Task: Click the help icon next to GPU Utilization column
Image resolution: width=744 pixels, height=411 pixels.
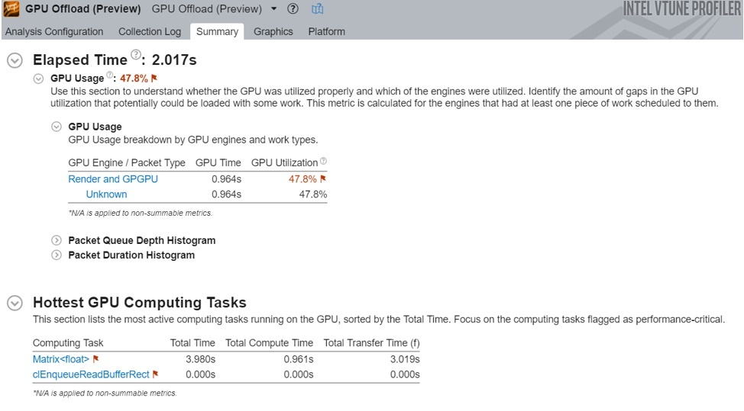Action: 323,162
